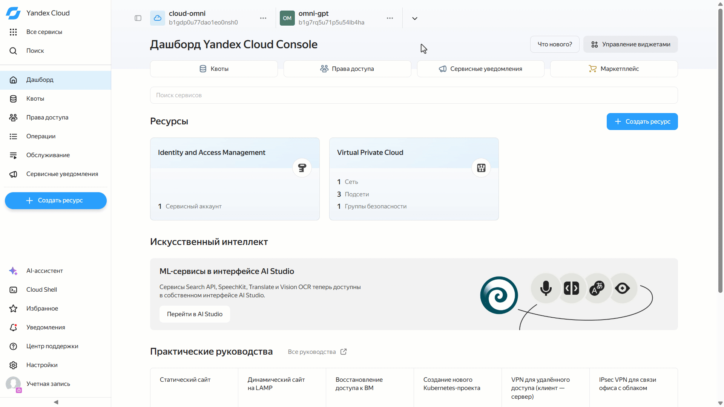The image size is (724, 407).
Task: Toggle the sidebar panel icon near cloud-omni
Action: 138,18
